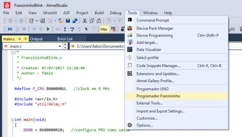242x137 pixels.
Task: Launch Data Visualizer
Action: [x=177, y=50]
